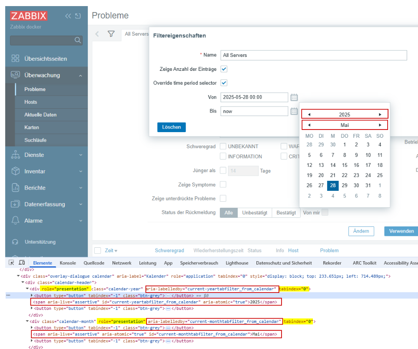Go to next month in calendar
The width and height of the screenshot is (418, 349).
click(x=380, y=125)
